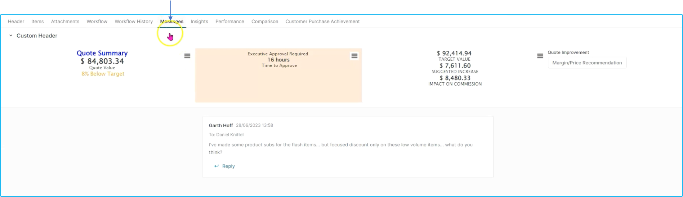This screenshot has width=683, height=197.
Task: Switch to the Items tab
Action: [37, 22]
